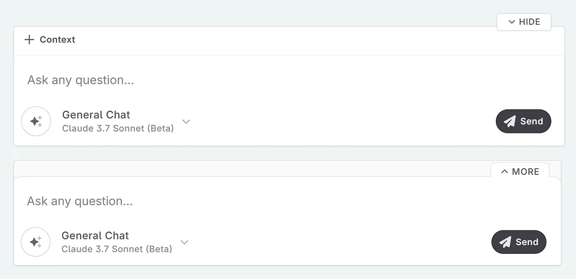Click the up chevron icon beside MORE
Viewport: 576px width, 279px height.
[x=504, y=172]
